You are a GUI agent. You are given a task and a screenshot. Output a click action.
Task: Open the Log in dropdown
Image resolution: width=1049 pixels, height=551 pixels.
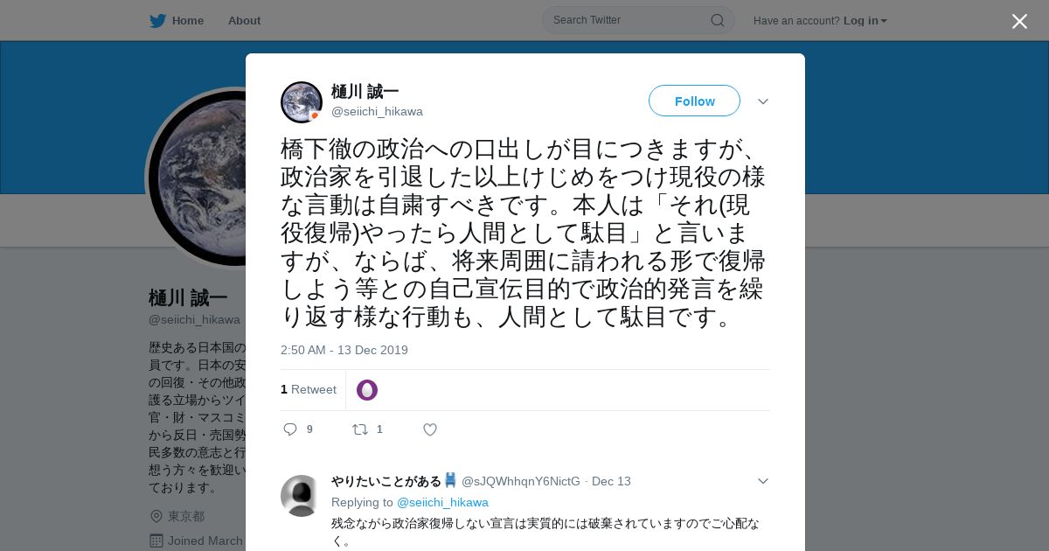[x=865, y=20]
